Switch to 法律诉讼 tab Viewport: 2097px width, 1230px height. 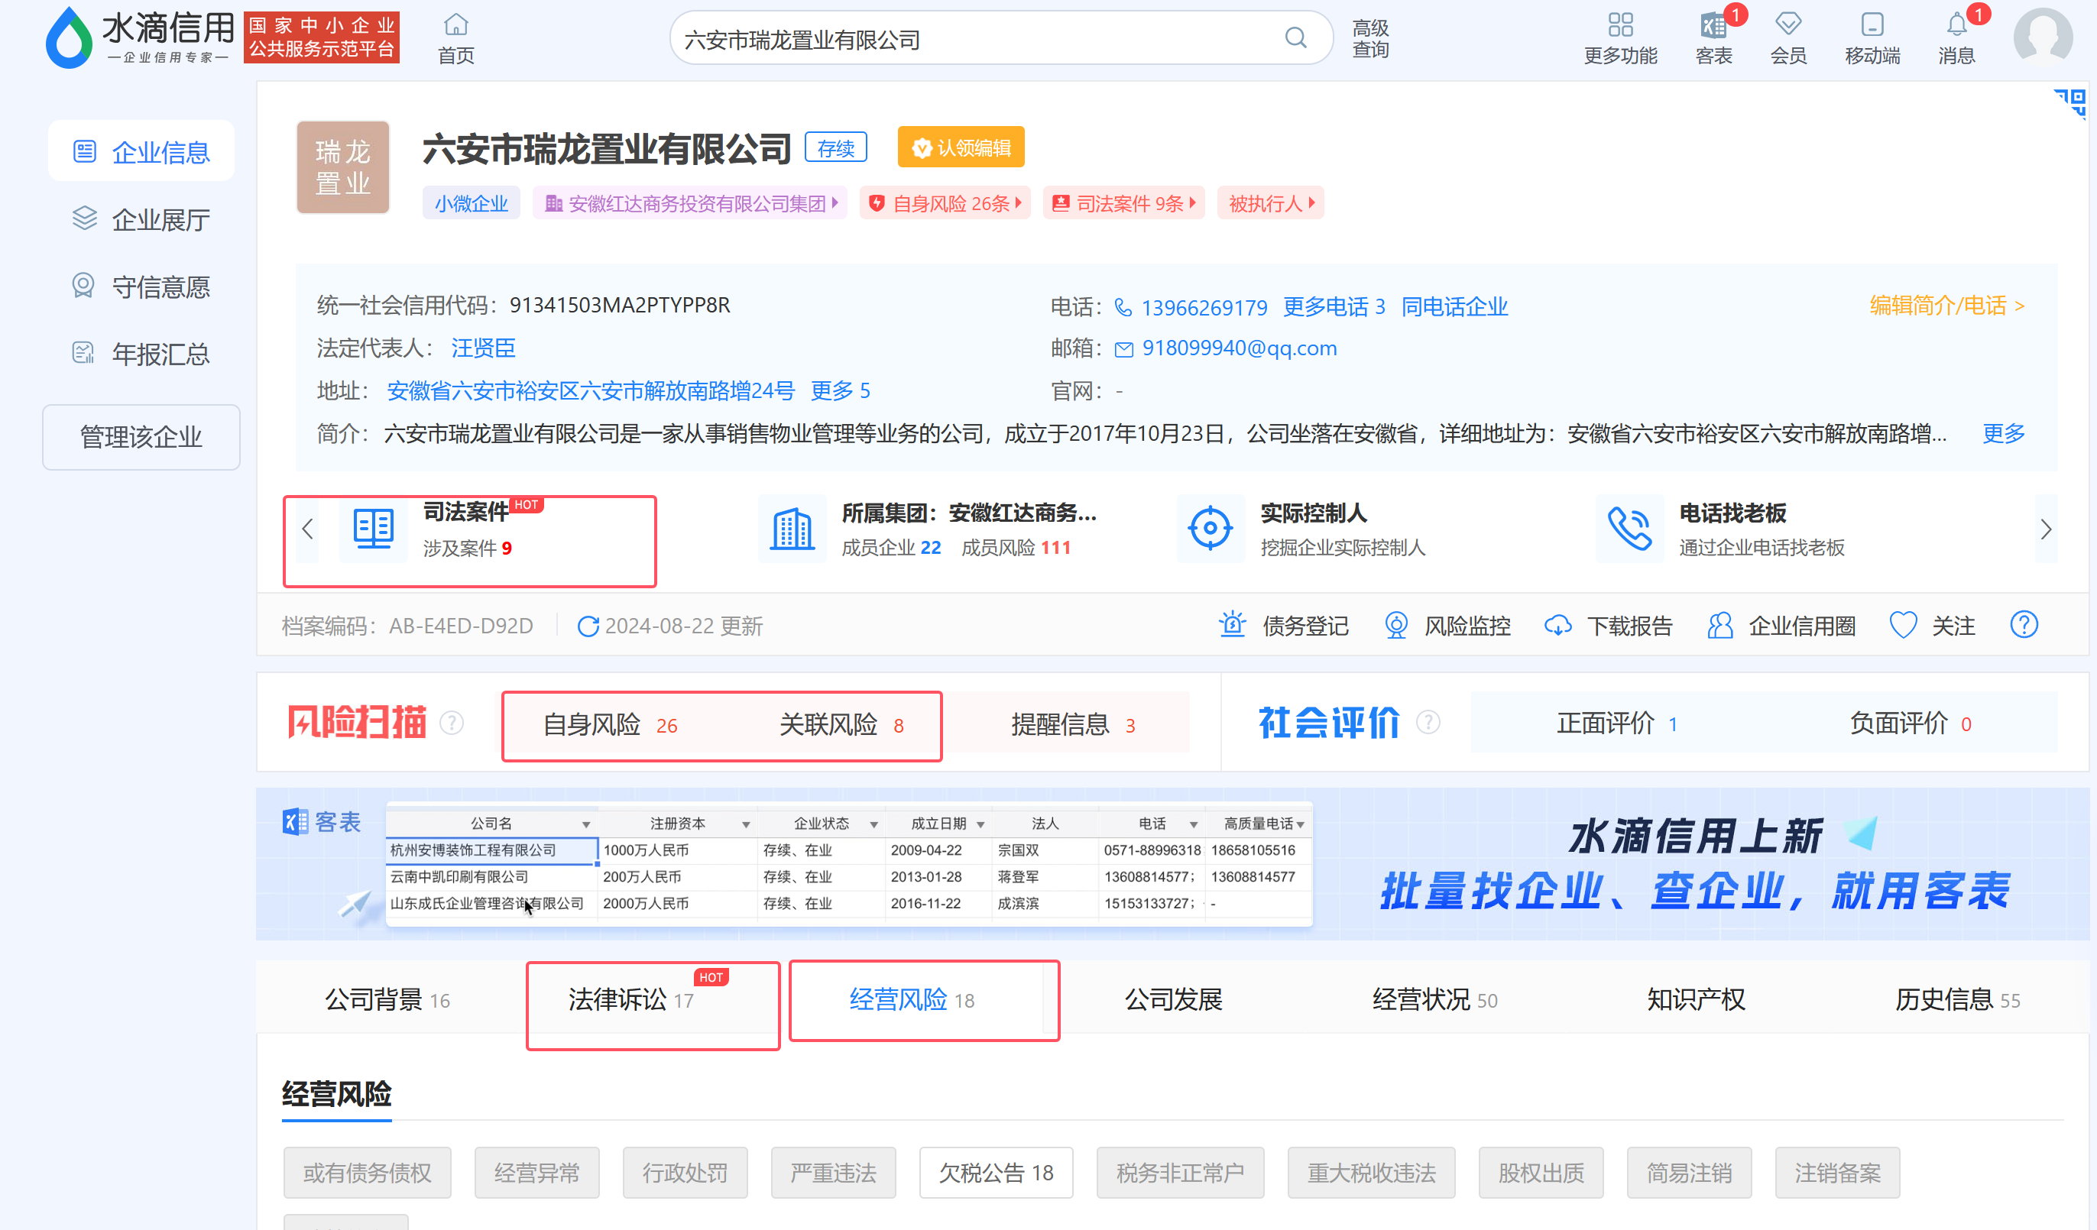pos(630,999)
